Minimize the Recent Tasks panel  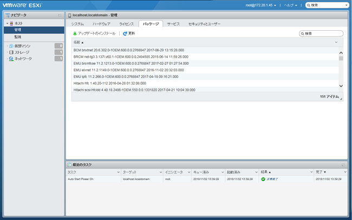tap(343, 165)
